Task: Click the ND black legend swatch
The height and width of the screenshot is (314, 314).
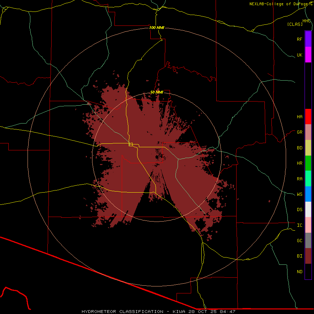Action: click(x=308, y=271)
